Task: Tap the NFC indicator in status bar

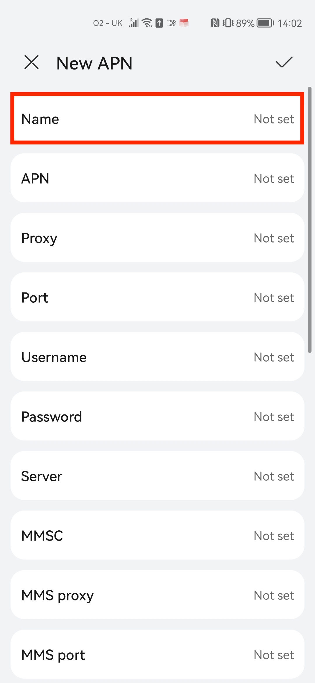Action: click(x=215, y=23)
